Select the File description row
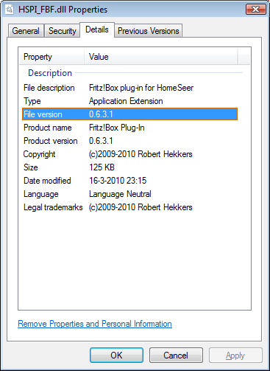Viewport: 270px width, 371px height. point(129,88)
